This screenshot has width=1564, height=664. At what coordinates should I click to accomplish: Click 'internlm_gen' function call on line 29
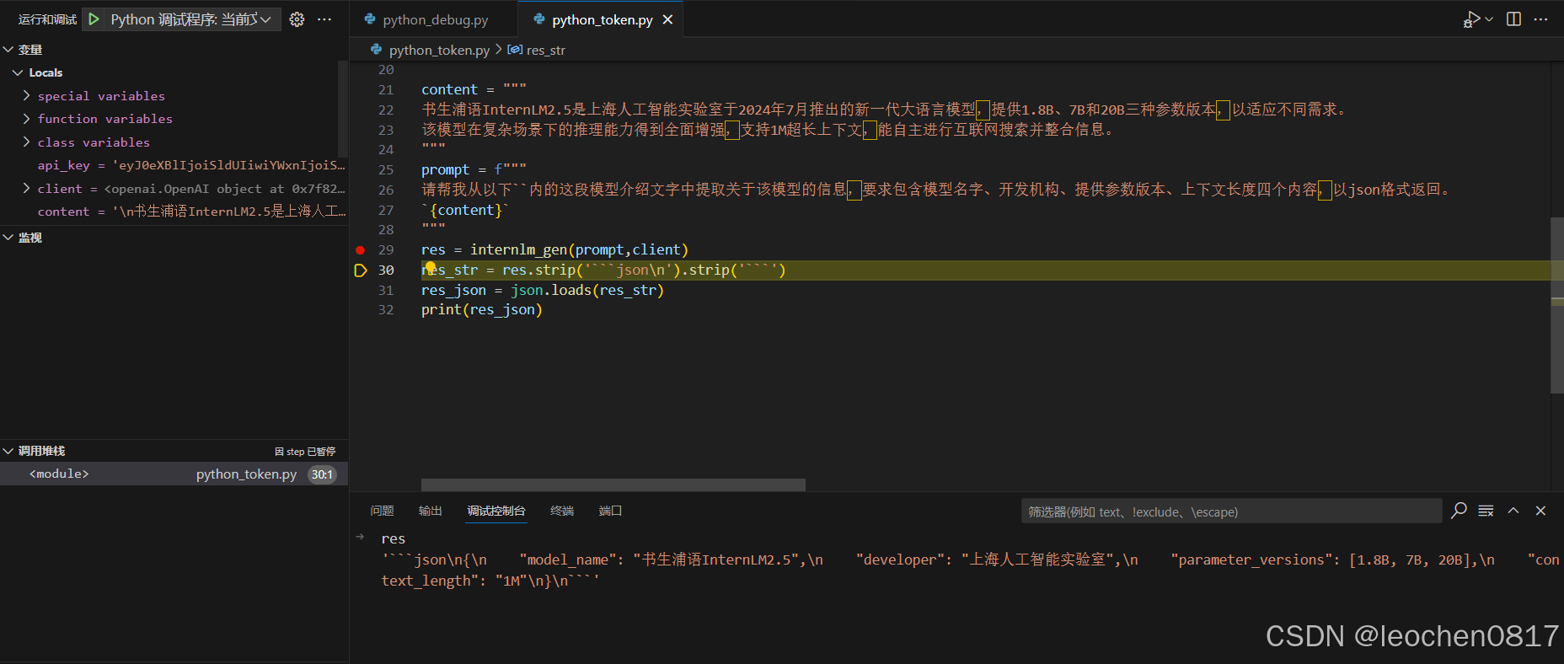[x=518, y=249]
